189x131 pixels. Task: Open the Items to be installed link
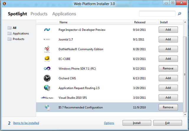26,123
